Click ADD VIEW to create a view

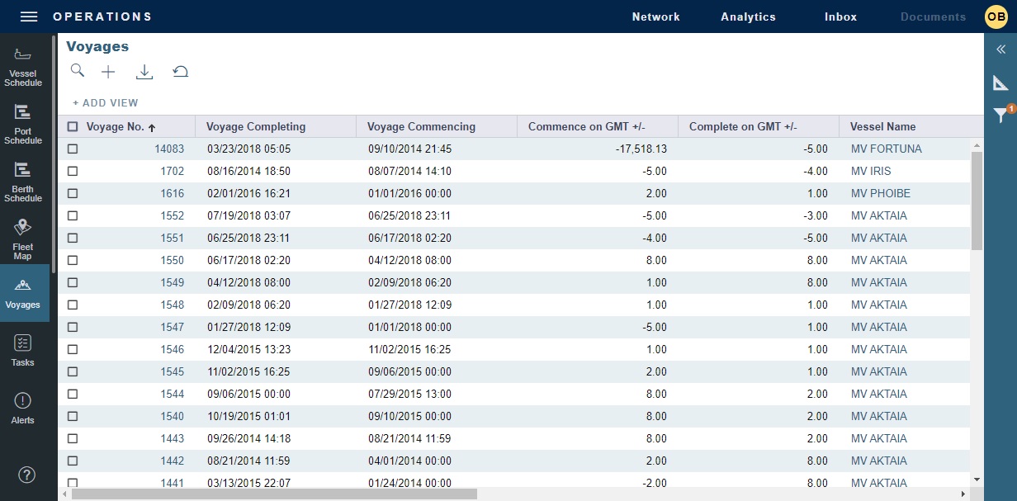tap(105, 102)
